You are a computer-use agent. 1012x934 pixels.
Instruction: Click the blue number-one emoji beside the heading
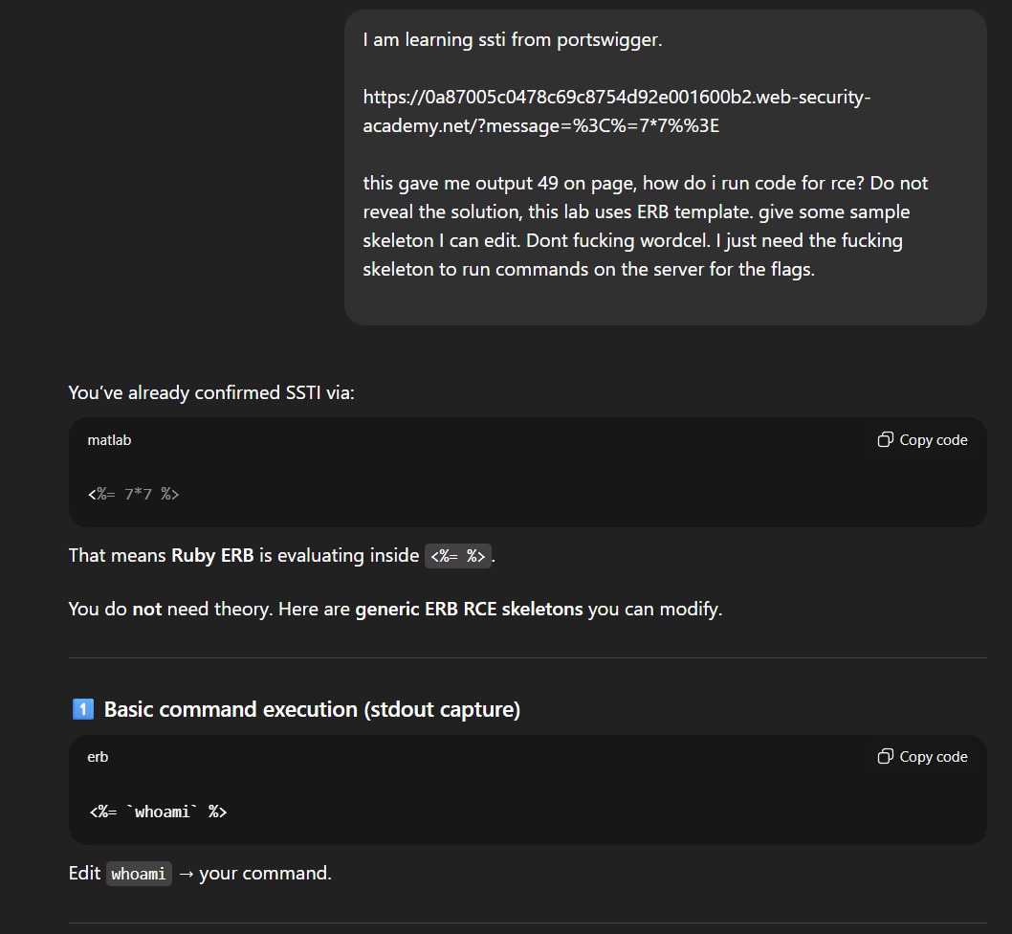click(82, 710)
